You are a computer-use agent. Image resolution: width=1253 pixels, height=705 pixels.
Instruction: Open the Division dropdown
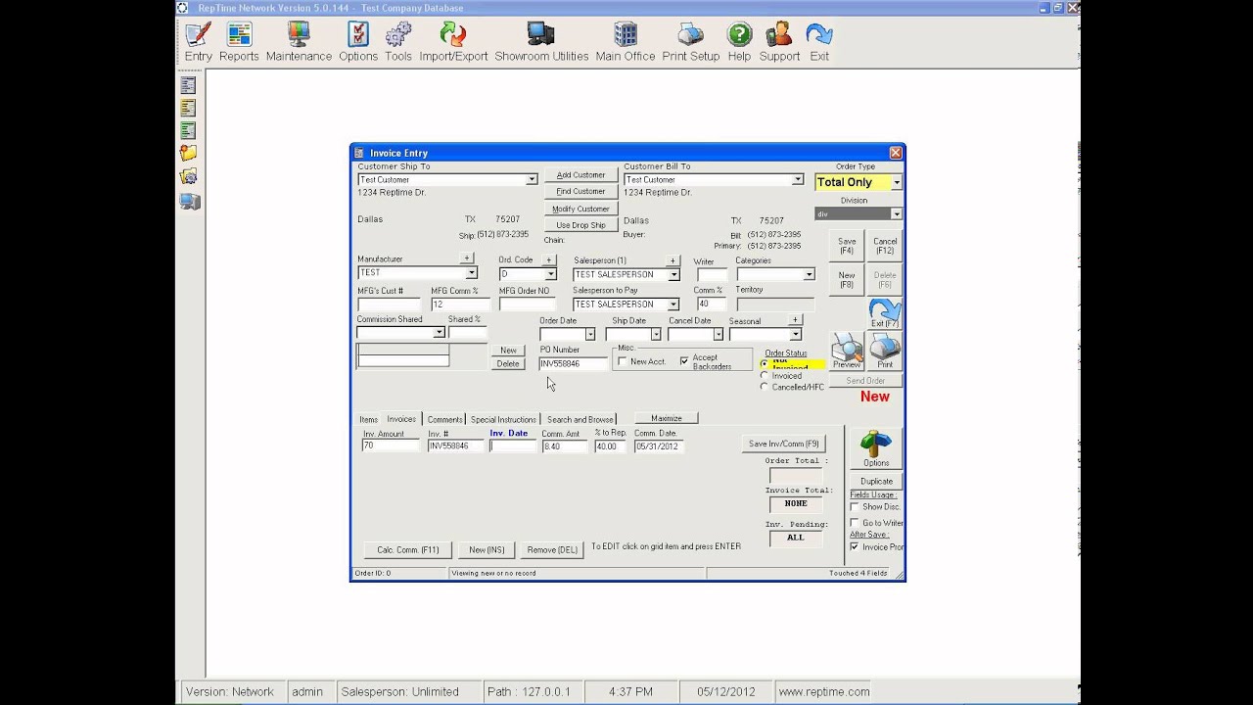pyautogui.click(x=896, y=214)
